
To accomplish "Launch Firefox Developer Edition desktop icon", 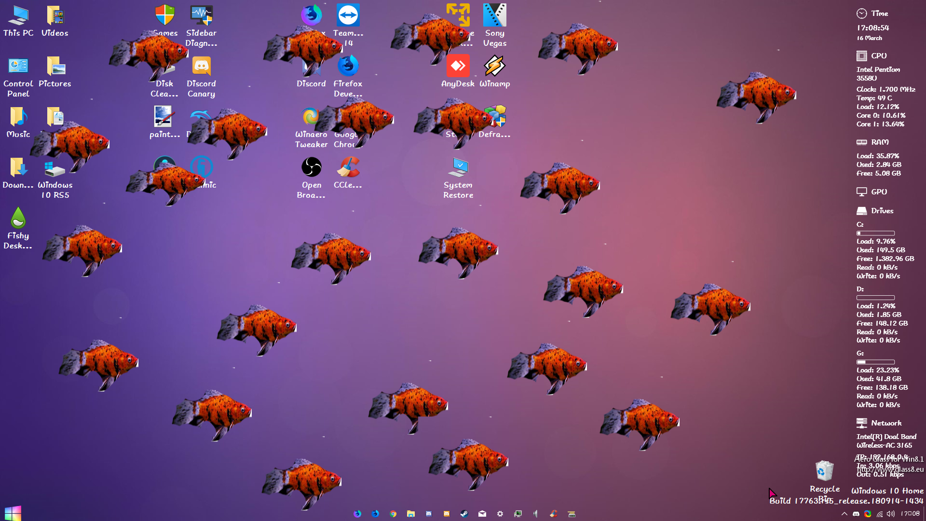I will pyautogui.click(x=348, y=77).
